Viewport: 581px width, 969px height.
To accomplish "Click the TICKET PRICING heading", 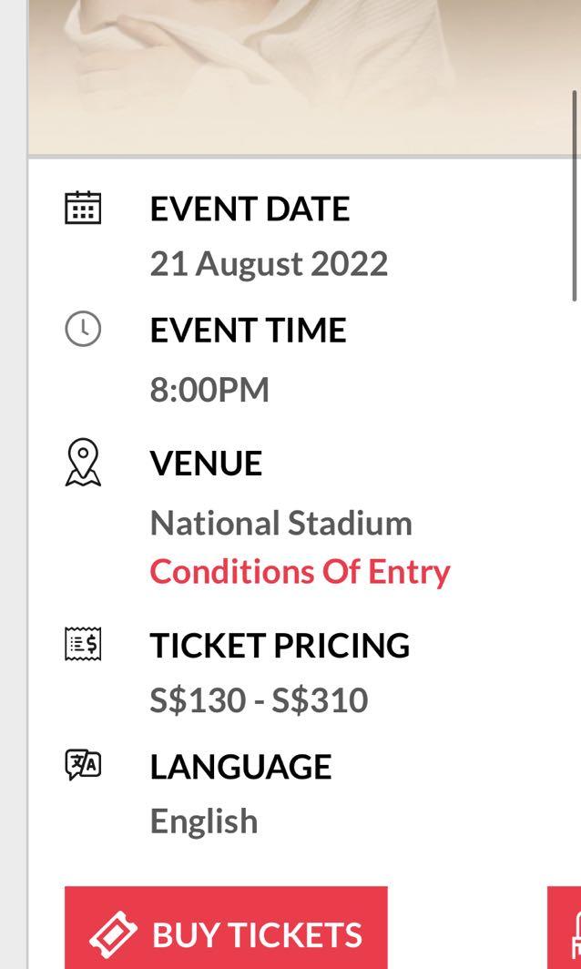I will [280, 645].
